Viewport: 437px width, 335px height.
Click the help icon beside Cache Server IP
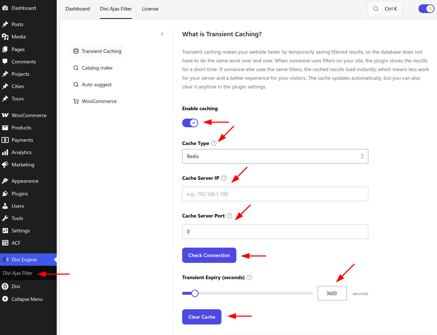click(224, 178)
